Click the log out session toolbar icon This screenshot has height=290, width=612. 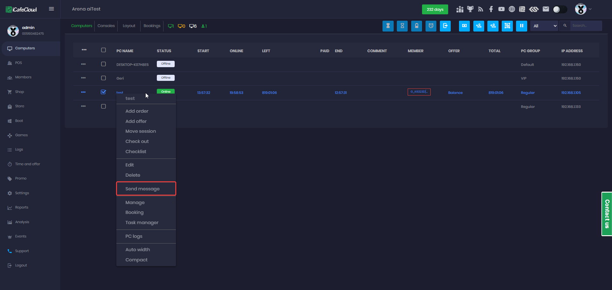(x=445, y=26)
